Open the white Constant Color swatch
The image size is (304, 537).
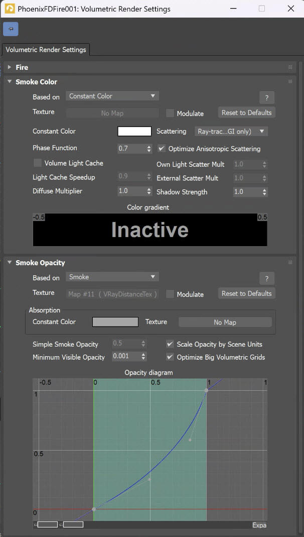tap(134, 131)
